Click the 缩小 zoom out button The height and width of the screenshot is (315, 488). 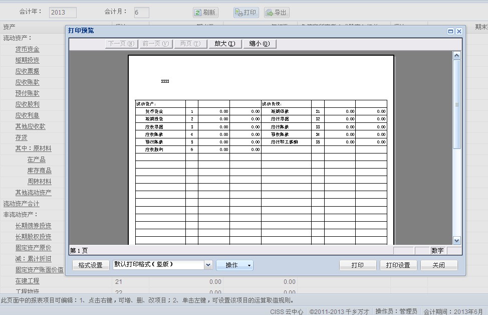pos(259,44)
